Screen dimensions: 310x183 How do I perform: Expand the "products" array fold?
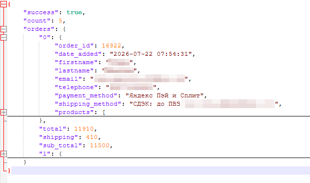(3, 112)
